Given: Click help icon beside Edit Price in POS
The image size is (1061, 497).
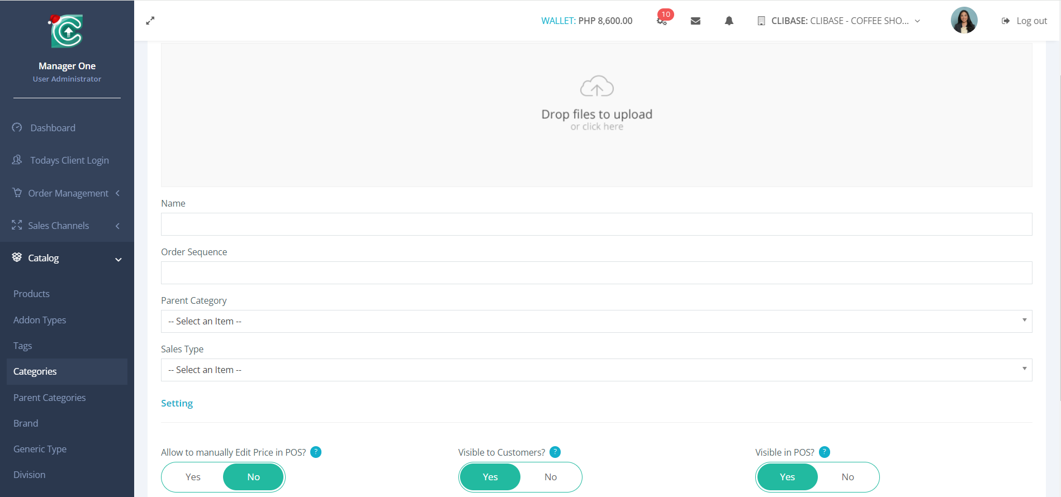Looking at the screenshot, I should [316, 452].
